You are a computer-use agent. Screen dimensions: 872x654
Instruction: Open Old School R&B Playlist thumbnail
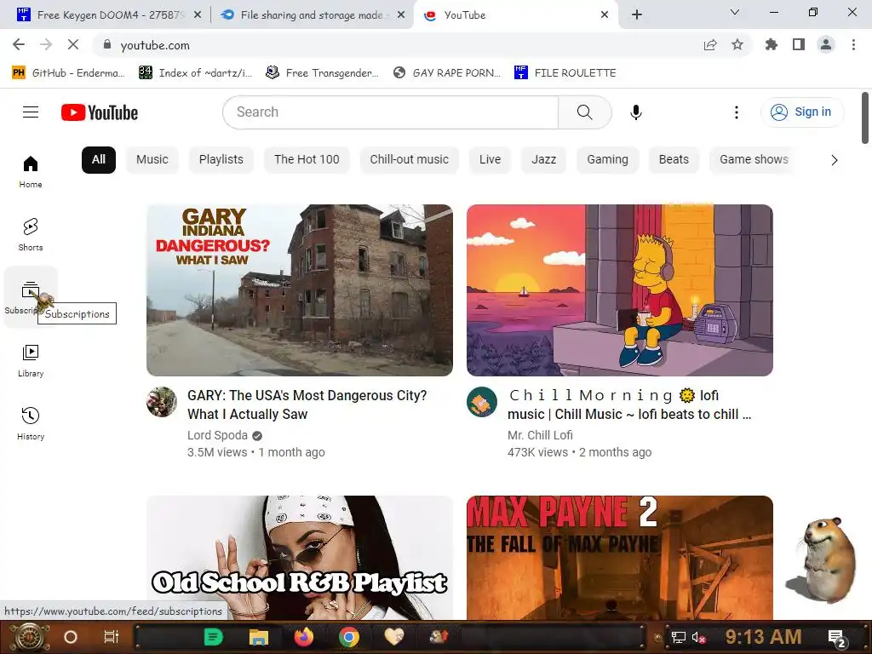[299, 557]
